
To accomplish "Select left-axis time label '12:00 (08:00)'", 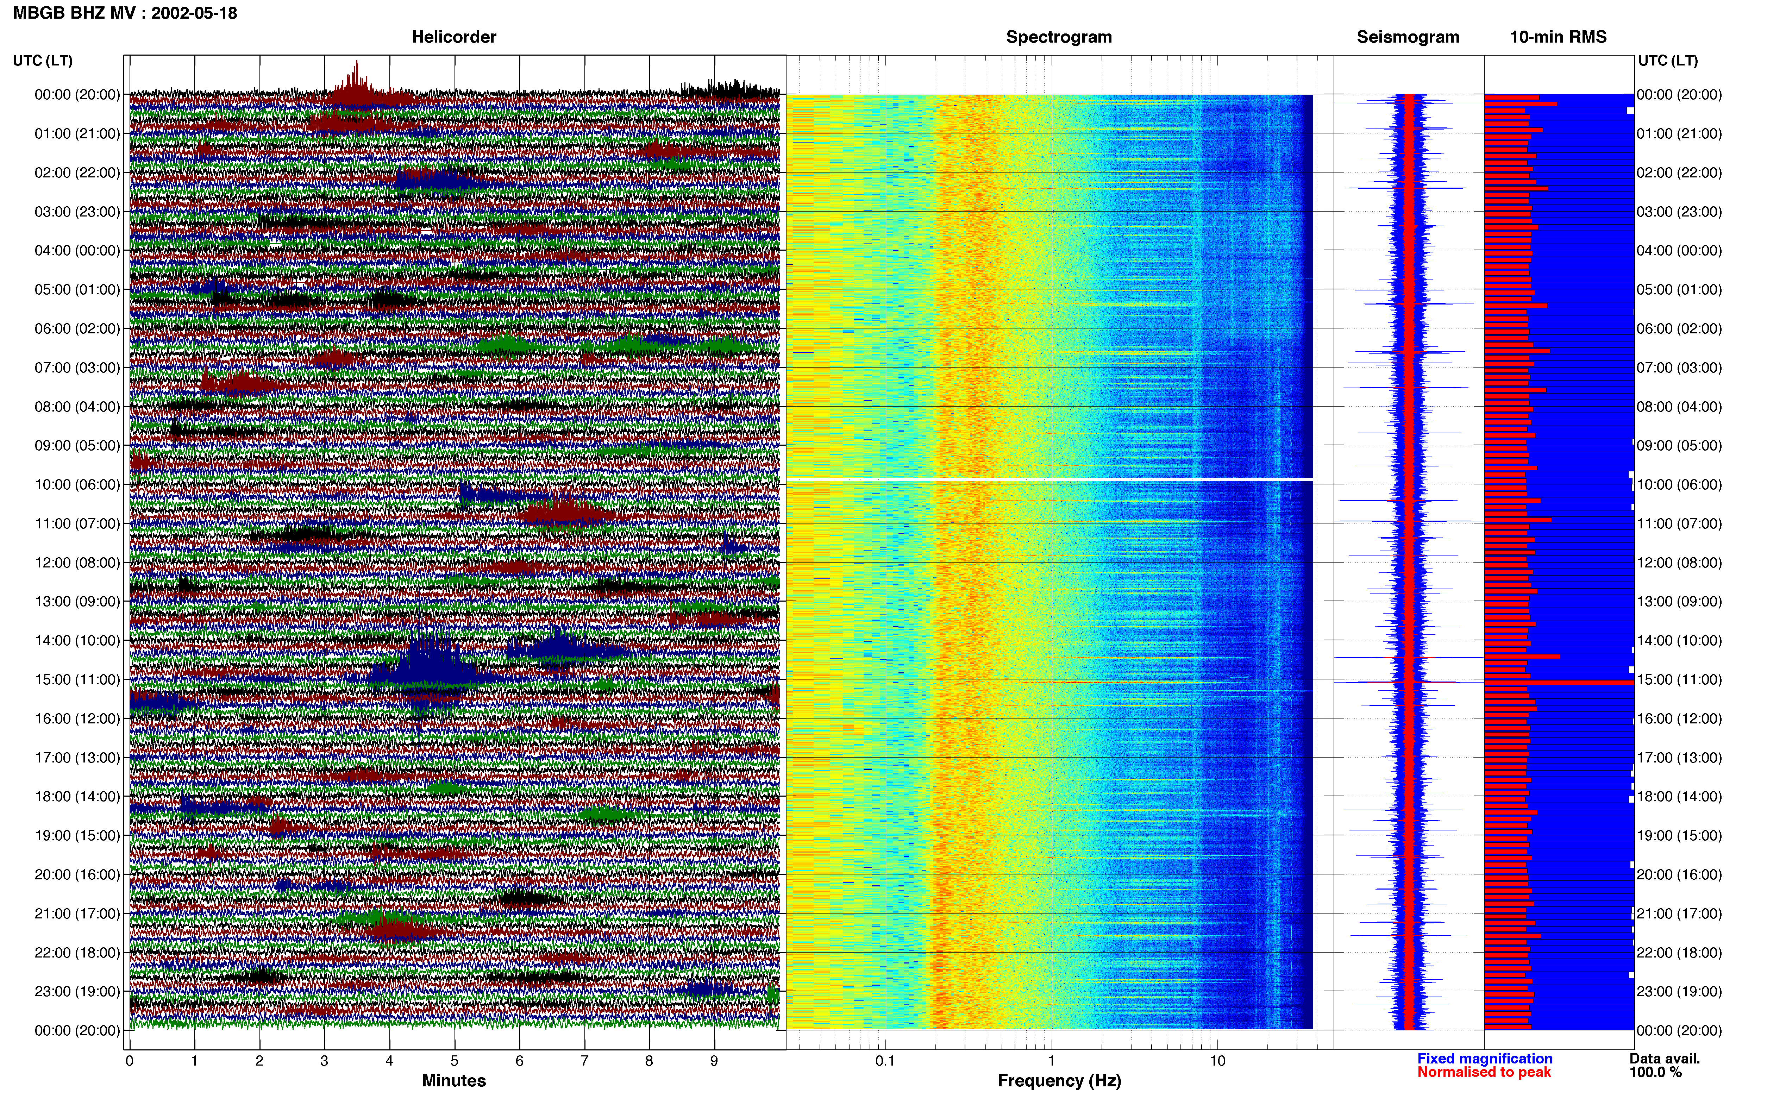I will (77, 563).
